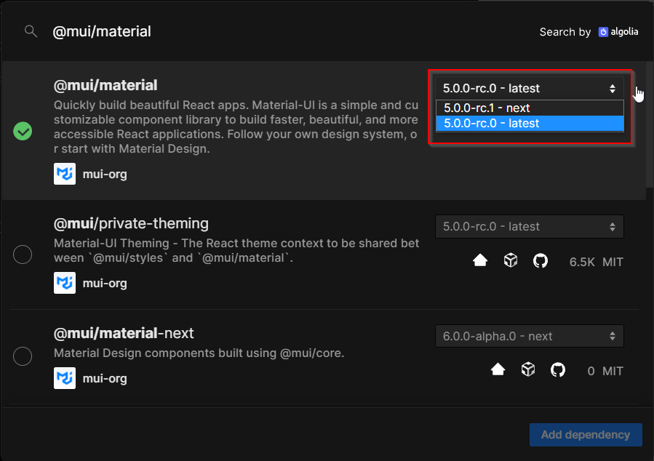
Task: Open @mui/private-theming GitHub icon
Action: click(x=541, y=261)
